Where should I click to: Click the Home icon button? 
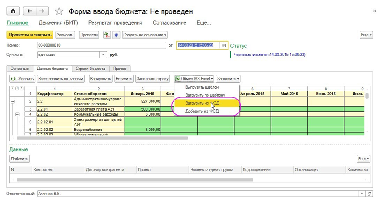[13, 11]
